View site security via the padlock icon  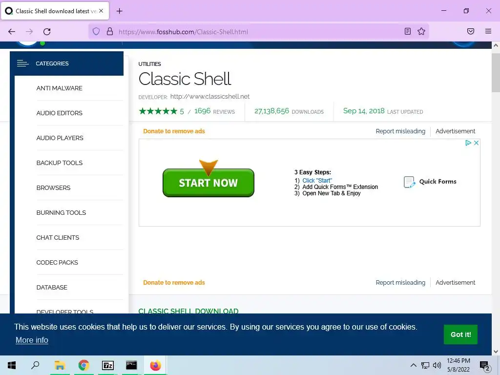tap(110, 31)
